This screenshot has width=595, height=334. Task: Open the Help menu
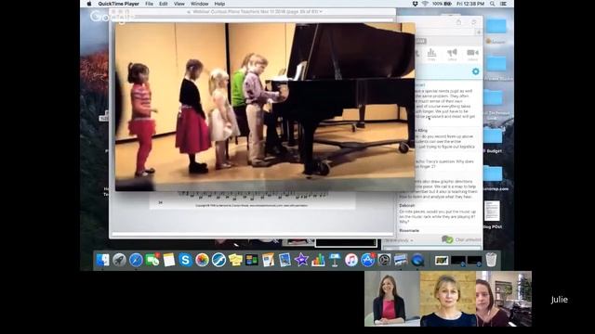tap(219, 4)
